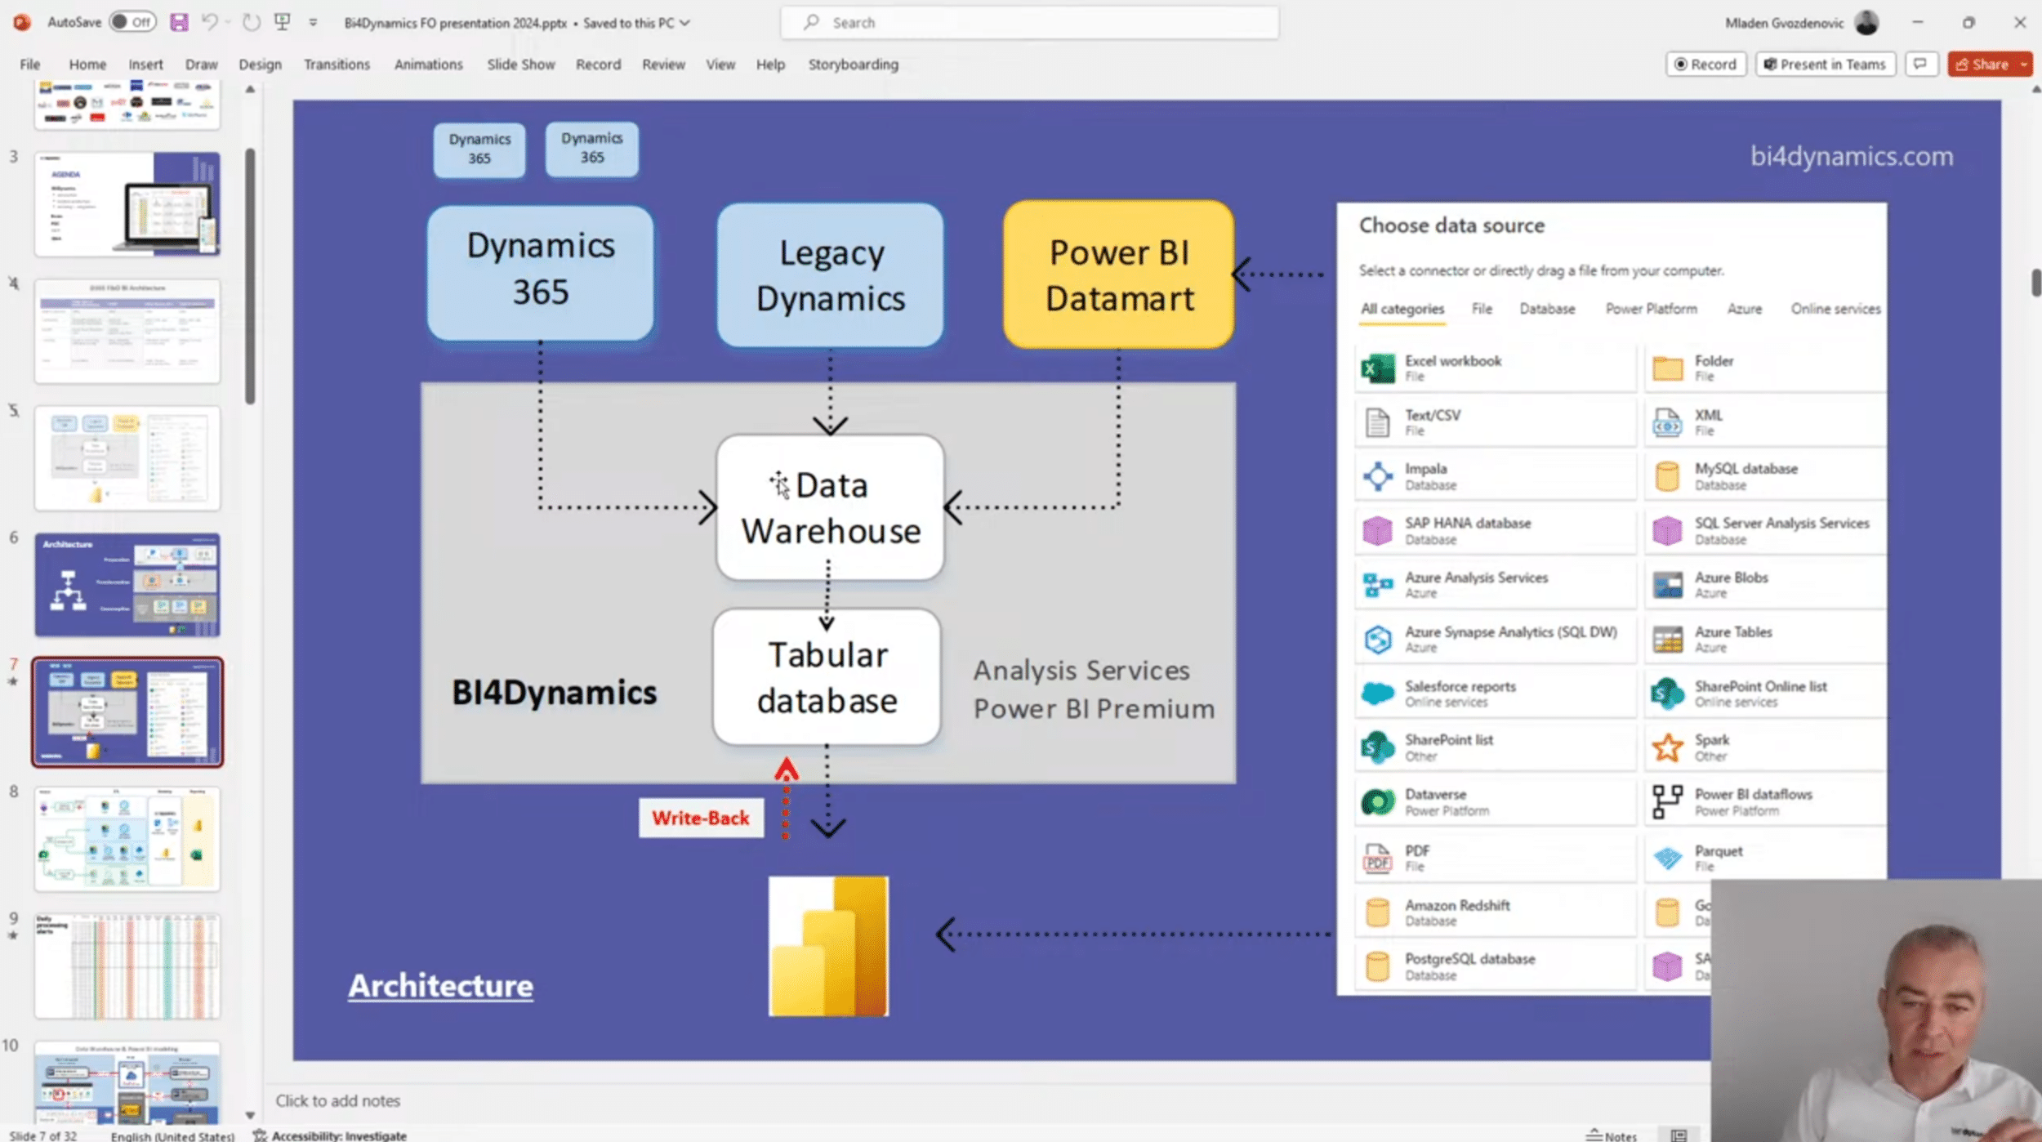The width and height of the screenshot is (2042, 1142).
Task: Expand the Share dropdown arrow
Action: [2024, 65]
